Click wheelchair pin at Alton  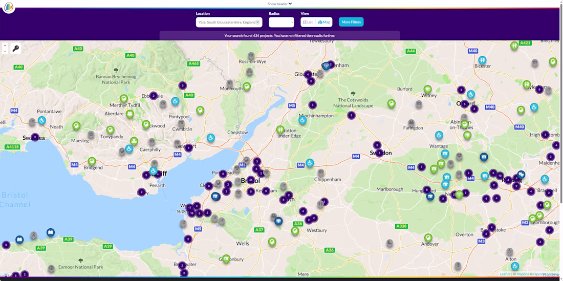[515, 266]
